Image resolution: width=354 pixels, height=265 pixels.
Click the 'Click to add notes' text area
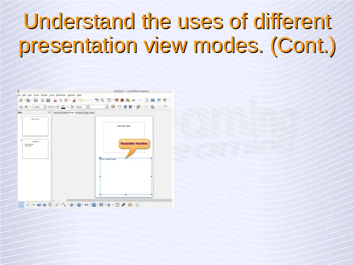tap(126, 177)
